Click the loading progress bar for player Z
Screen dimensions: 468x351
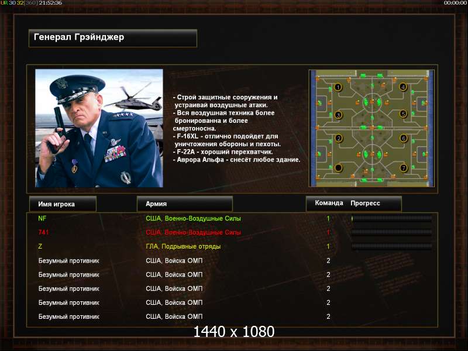point(391,246)
